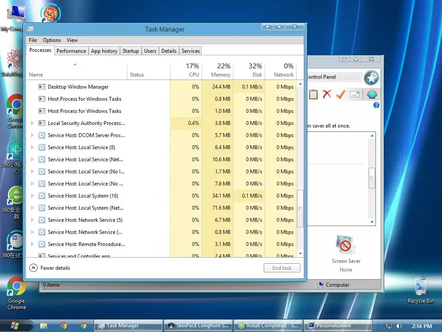Open the Options menu in Task Manager
Viewport: 442px width, 332px height.
(x=52, y=40)
